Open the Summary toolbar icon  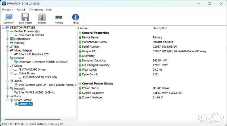[x=9, y=18]
